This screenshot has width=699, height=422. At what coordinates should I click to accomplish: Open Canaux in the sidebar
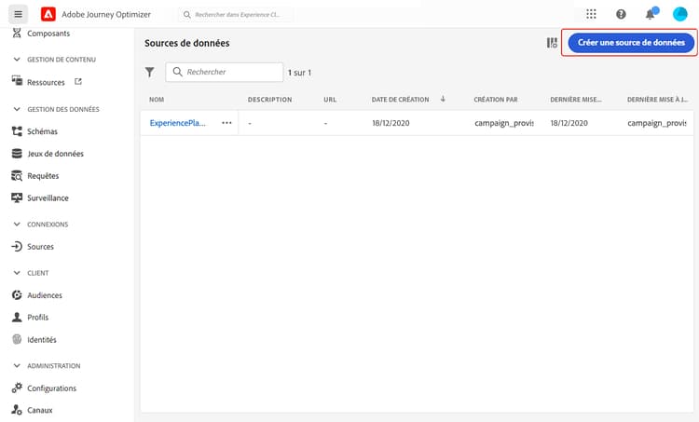(40, 410)
